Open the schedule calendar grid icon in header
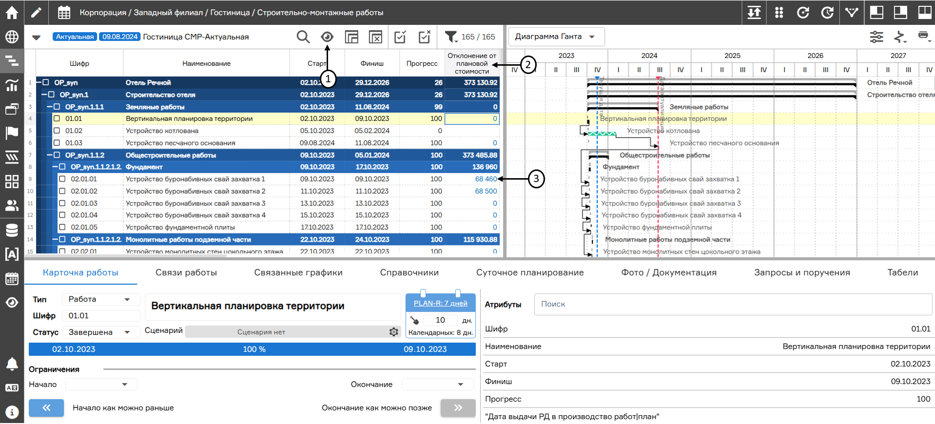 [64, 13]
